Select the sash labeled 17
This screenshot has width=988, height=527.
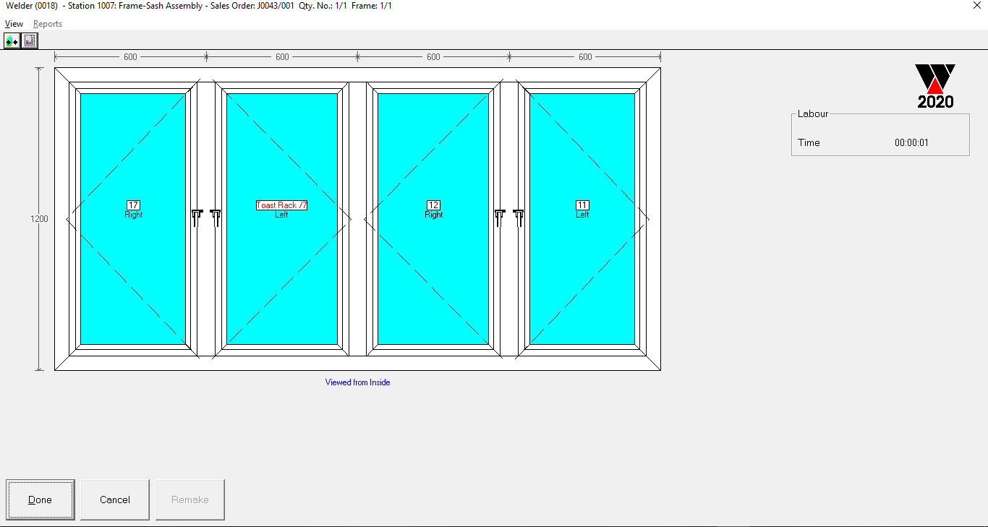(133, 205)
